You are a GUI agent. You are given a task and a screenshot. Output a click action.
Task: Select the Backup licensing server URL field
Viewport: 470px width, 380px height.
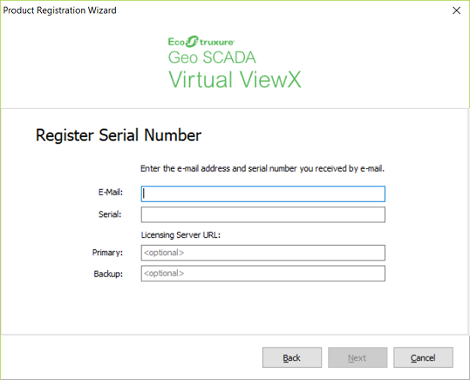262,274
